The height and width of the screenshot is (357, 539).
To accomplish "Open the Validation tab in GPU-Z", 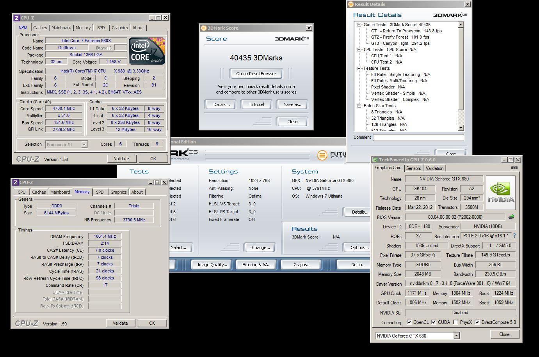I will pos(434,168).
